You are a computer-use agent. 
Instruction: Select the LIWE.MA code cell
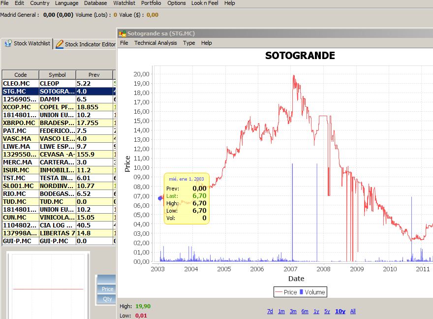click(21, 147)
